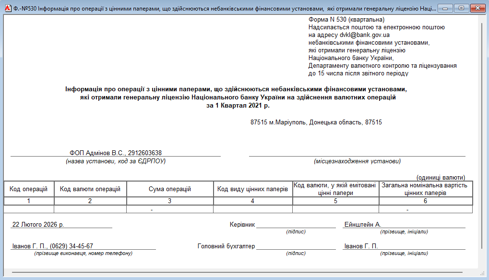
Task: Click the address line '87515 м.Маріуполь, Донецька область'
Action: point(316,122)
